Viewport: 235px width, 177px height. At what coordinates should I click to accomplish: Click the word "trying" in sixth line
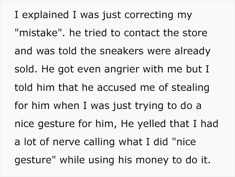[149, 106]
